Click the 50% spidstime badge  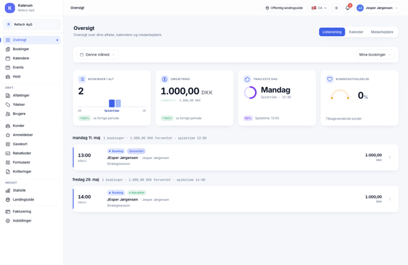[x=248, y=118]
